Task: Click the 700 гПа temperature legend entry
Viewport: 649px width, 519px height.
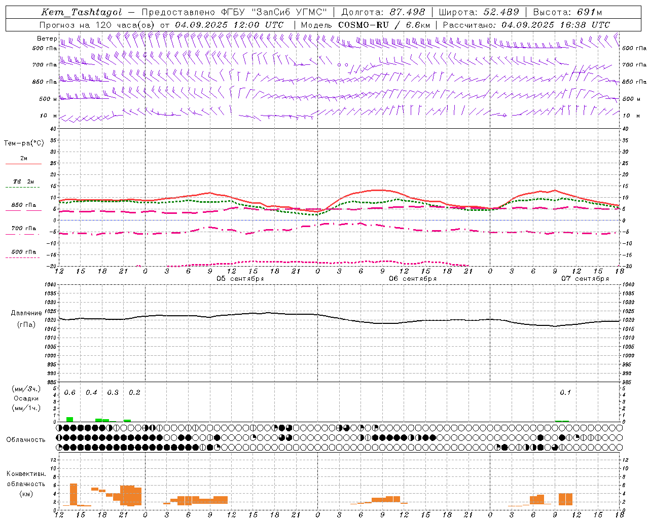Action: click(x=24, y=228)
